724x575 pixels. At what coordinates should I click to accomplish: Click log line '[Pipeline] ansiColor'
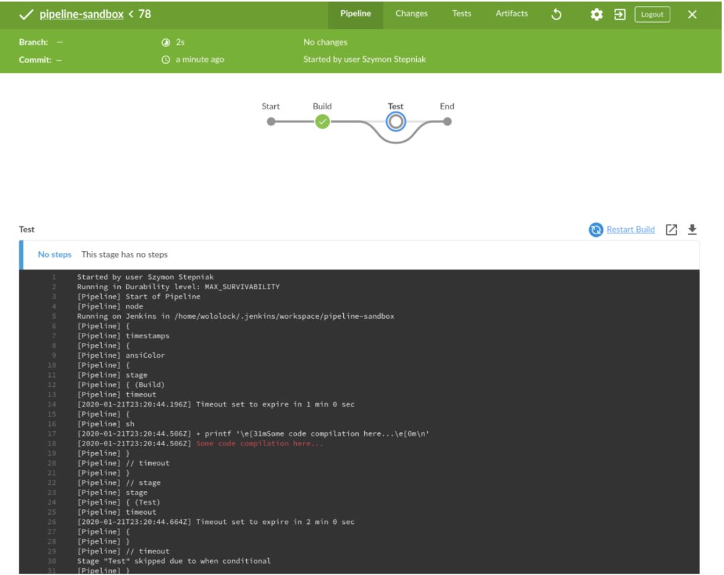tap(121, 356)
